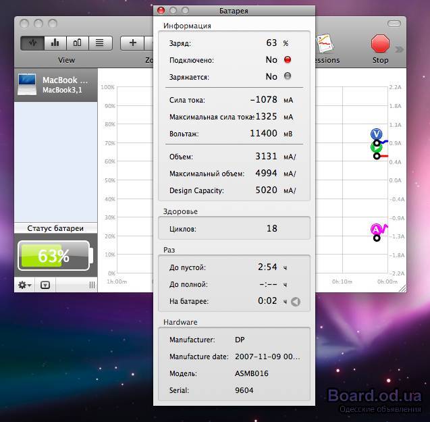Click the gray charging status indicator

point(288,77)
